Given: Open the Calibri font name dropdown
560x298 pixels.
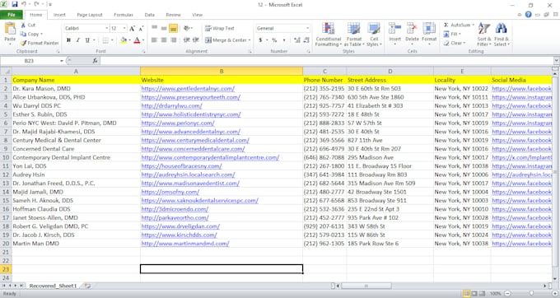Looking at the screenshot, I should (x=106, y=28).
